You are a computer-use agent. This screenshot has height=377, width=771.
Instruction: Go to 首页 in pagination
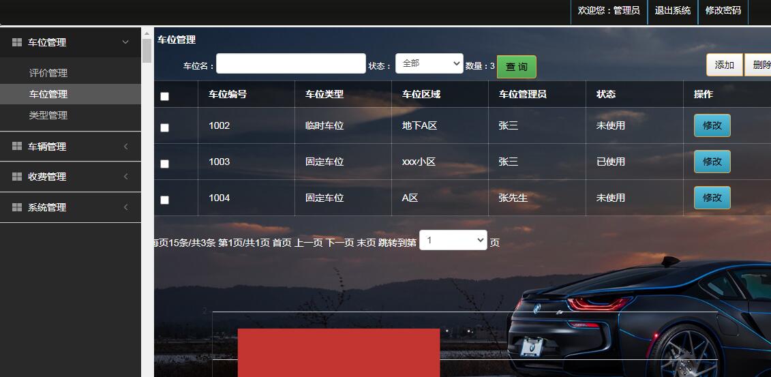(x=282, y=243)
